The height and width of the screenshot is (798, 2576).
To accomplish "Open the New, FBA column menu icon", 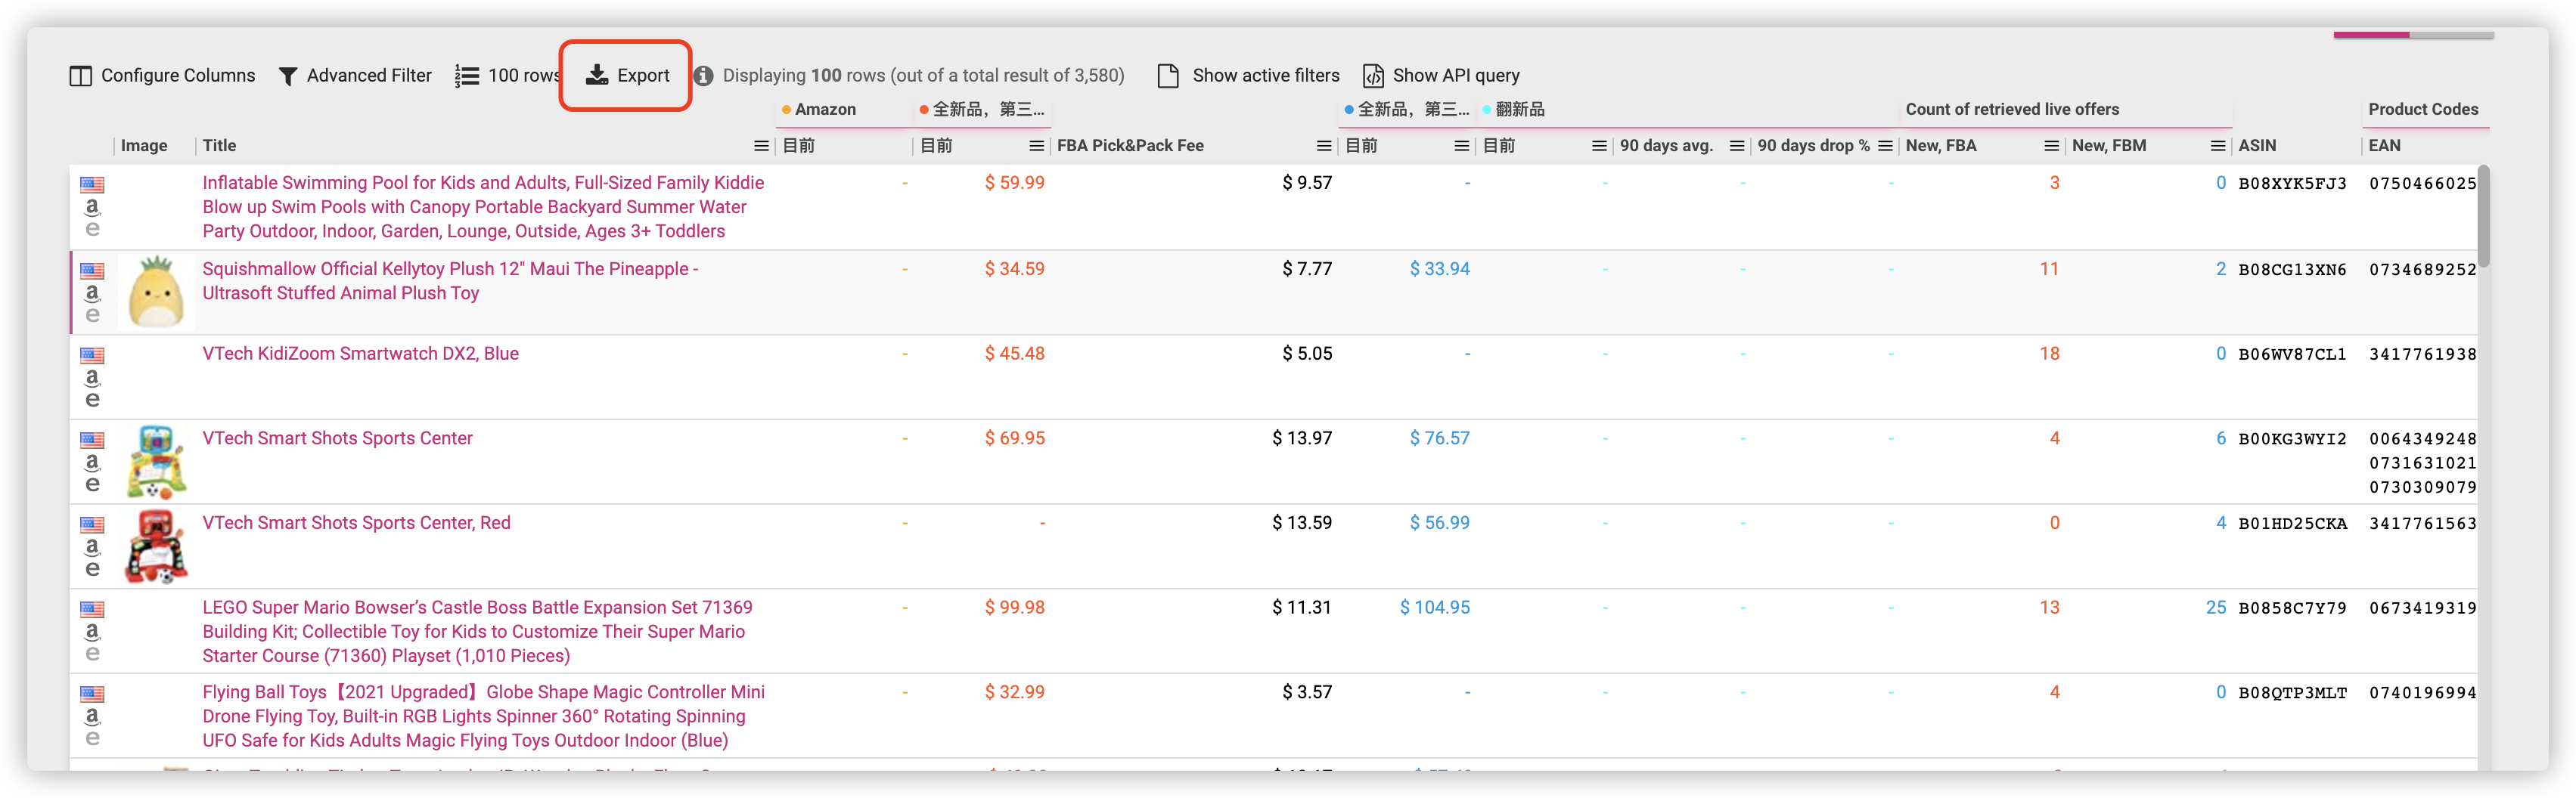I will tap(2051, 146).
